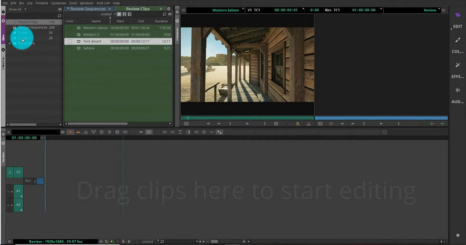Toggle the A2 audio track selector
Viewport: 466px width, 245px height.
point(18,205)
